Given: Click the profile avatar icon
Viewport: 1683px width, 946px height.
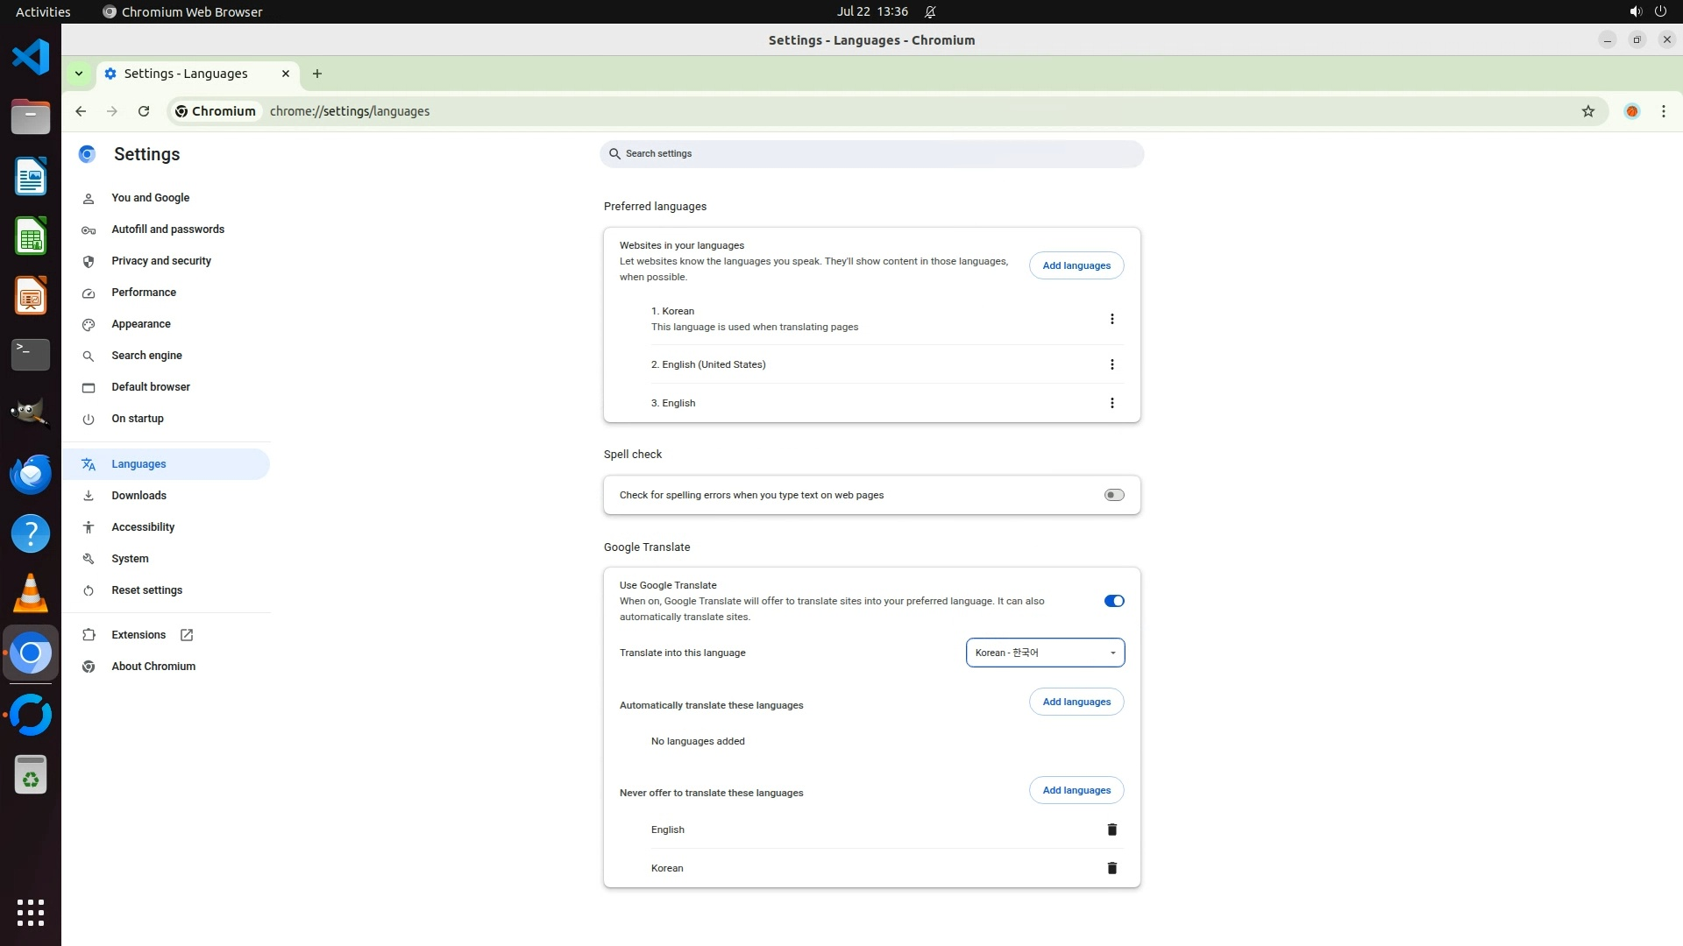Looking at the screenshot, I should [1631, 111].
